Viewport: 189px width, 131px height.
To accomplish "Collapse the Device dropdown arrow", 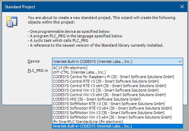I will click(x=180, y=62).
